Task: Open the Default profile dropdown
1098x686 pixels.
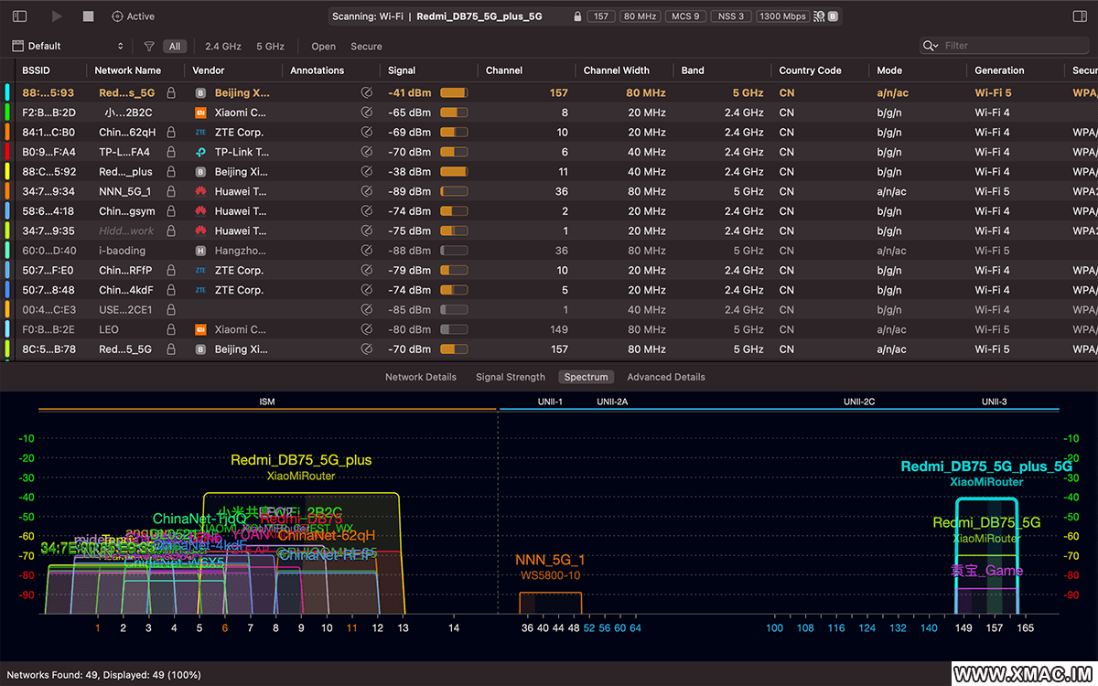Action: [x=67, y=46]
